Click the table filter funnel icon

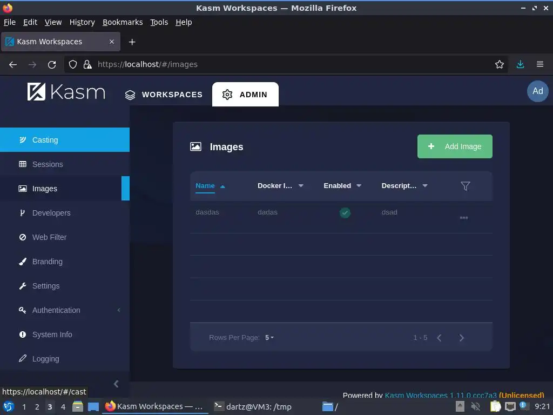465,186
